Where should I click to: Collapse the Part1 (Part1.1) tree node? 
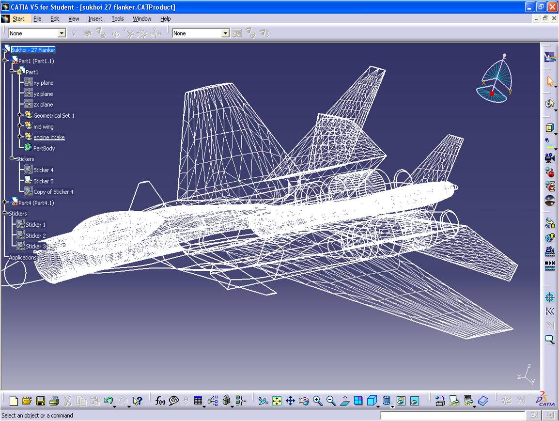(5, 61)
